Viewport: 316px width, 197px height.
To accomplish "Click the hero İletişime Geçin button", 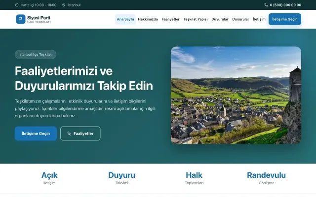I will pyautogui.click(x=36, y=133).
